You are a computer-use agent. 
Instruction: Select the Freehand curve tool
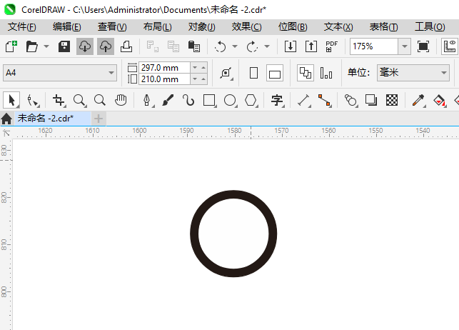pos(188,101)
